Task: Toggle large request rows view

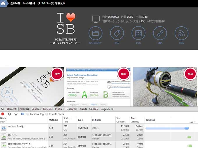Action: click(22, 114)
